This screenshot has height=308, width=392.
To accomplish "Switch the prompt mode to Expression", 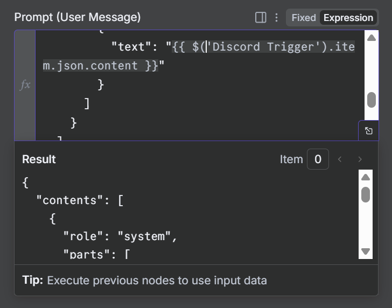I will [348, 18].
